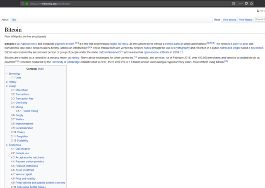The height and width of the screenshot is (188, 265).
Task: Jump to 4.1 Classification section
Action: (x=21, y=149)
